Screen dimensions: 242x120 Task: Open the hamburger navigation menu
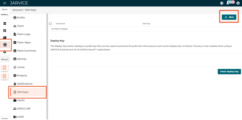[5, 3]
